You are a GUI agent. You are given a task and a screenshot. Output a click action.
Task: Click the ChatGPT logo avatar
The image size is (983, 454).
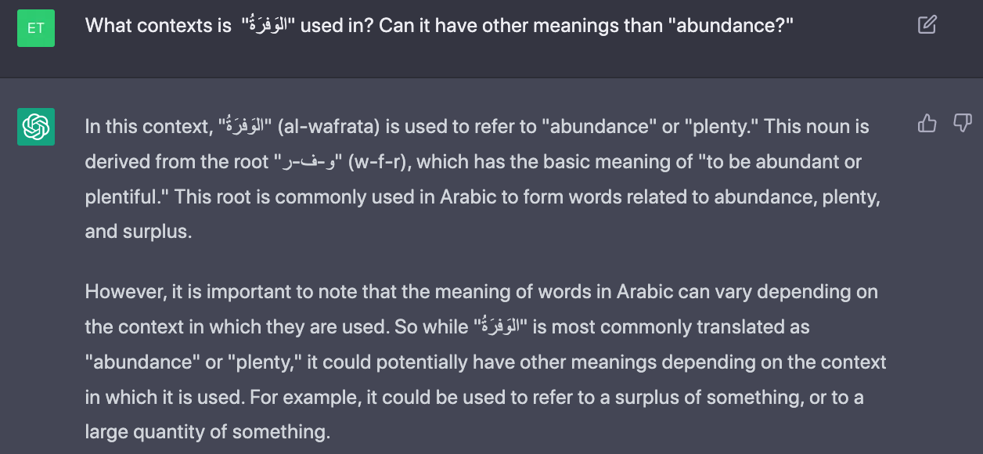click(36, 127)
